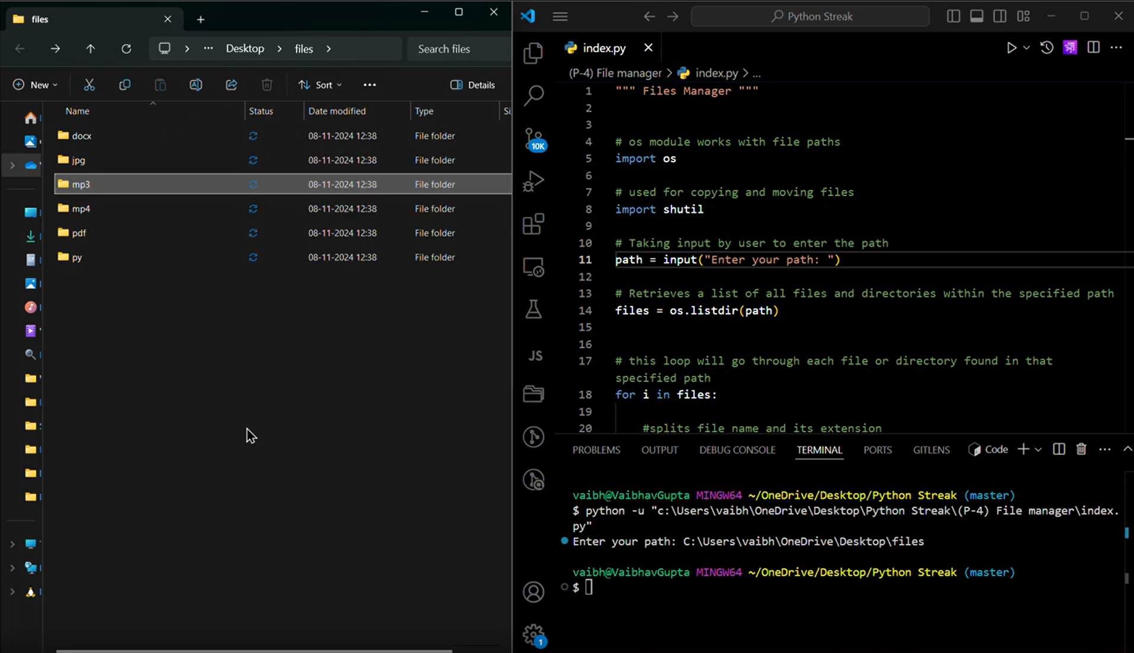Click Rename icon in File Explorer toolbar
Screen dimensions: 1134x653
click(195, 85)
